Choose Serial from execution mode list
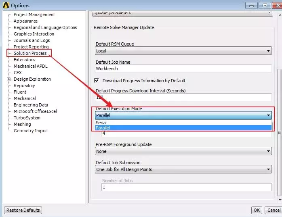 [x=183, y=123]
